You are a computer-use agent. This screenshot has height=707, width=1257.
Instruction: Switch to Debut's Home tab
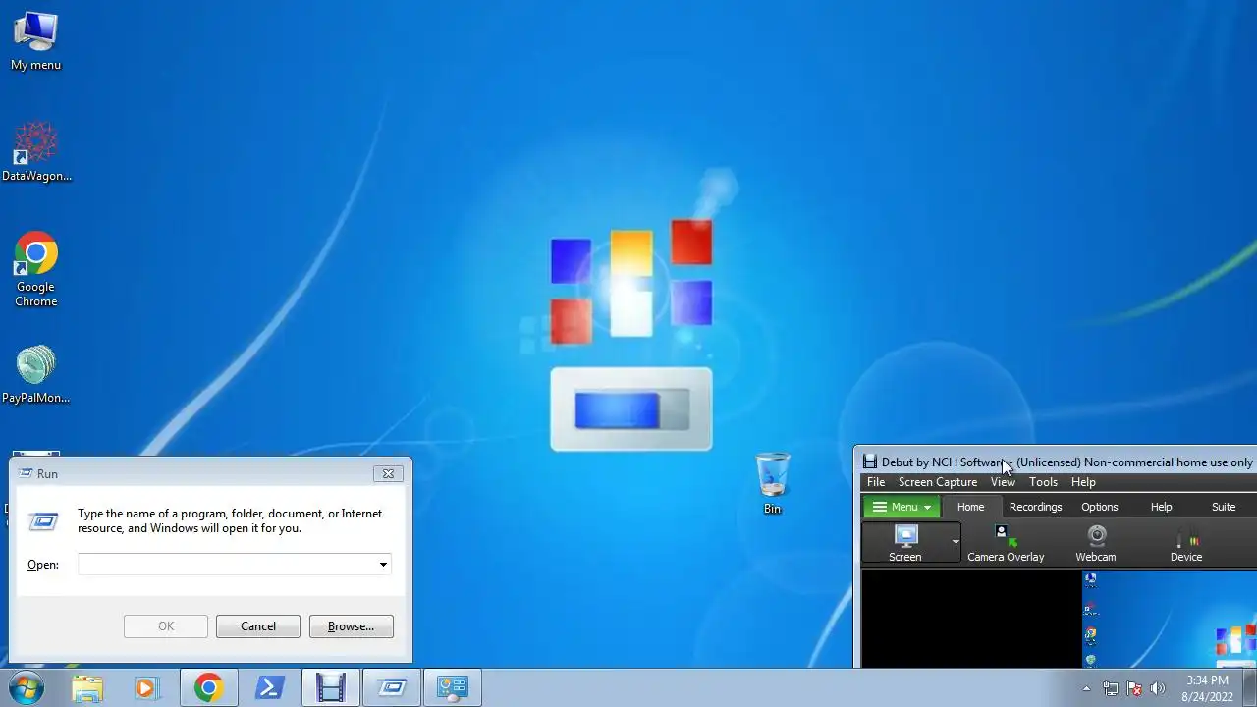[x=970, y=507]
